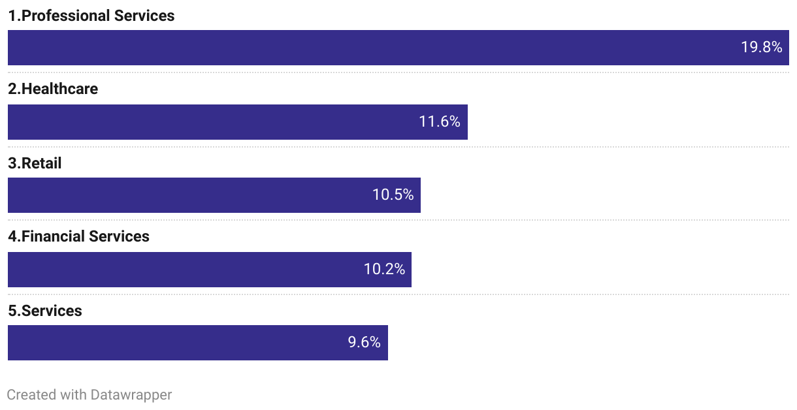Select the 10.2% value label
The width and height of the screenshot is (797, 410).
[x=384, y=269]
